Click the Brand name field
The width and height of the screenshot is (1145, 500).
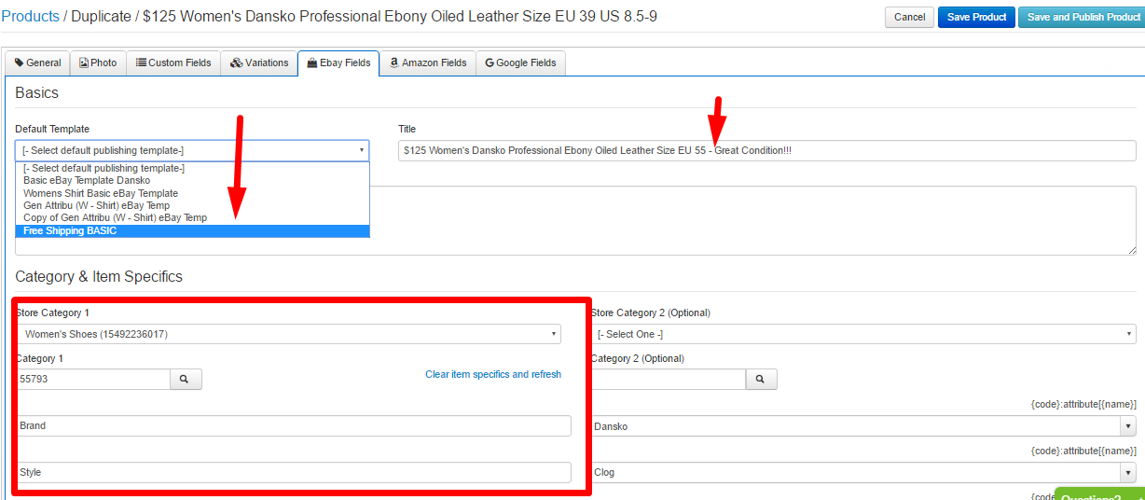coord(294,425)
